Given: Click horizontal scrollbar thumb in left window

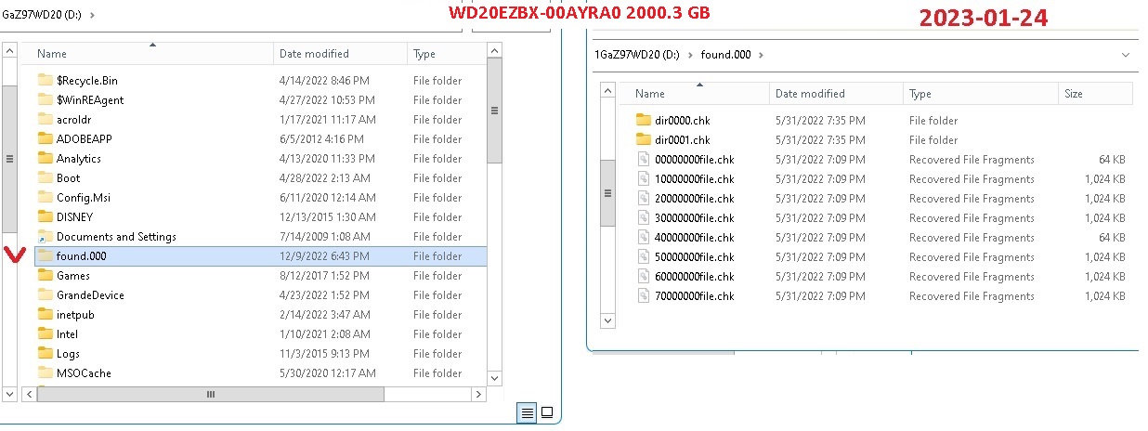Looking at the screenshot, I should click(211, 394).
